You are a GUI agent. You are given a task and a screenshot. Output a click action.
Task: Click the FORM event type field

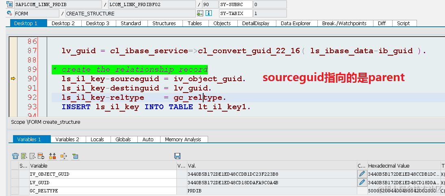(37, 13)
